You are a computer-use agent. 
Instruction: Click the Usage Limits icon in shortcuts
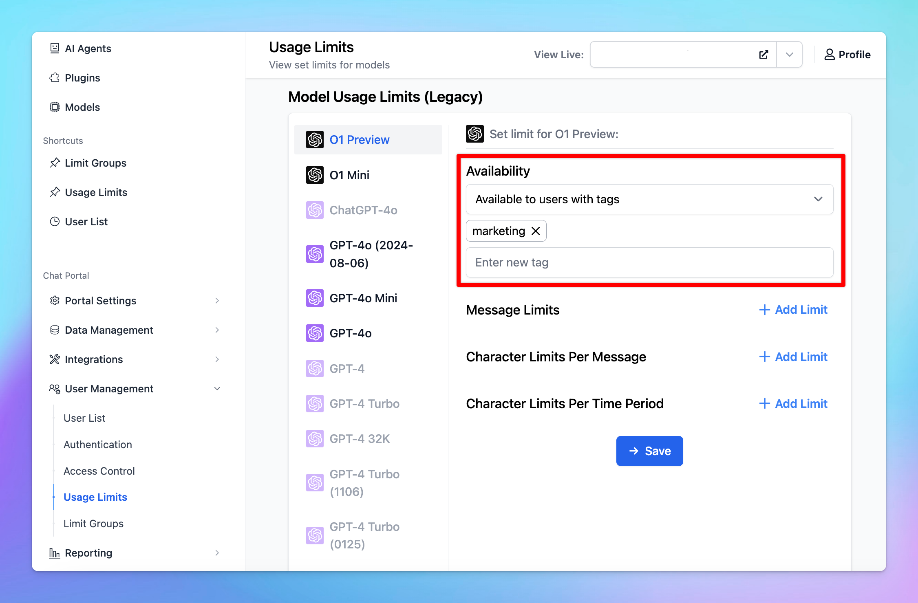[55, 192]
